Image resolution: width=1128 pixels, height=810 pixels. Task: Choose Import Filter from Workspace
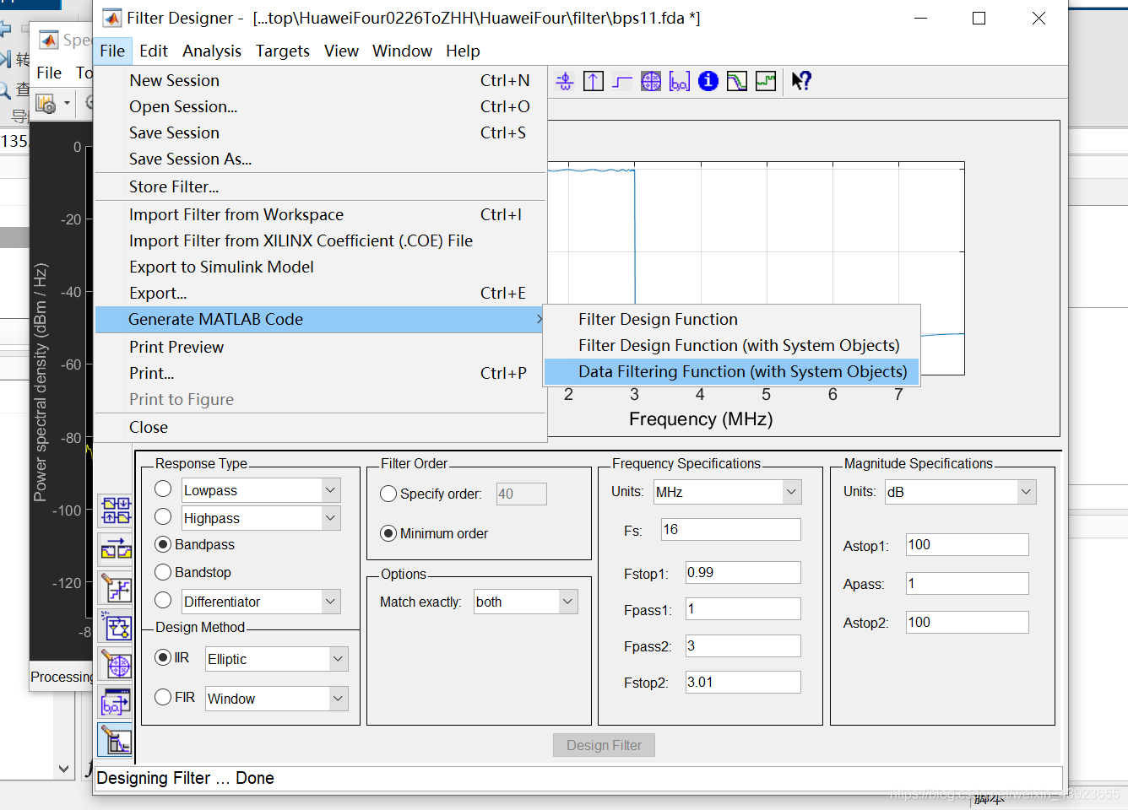point(321,214)
